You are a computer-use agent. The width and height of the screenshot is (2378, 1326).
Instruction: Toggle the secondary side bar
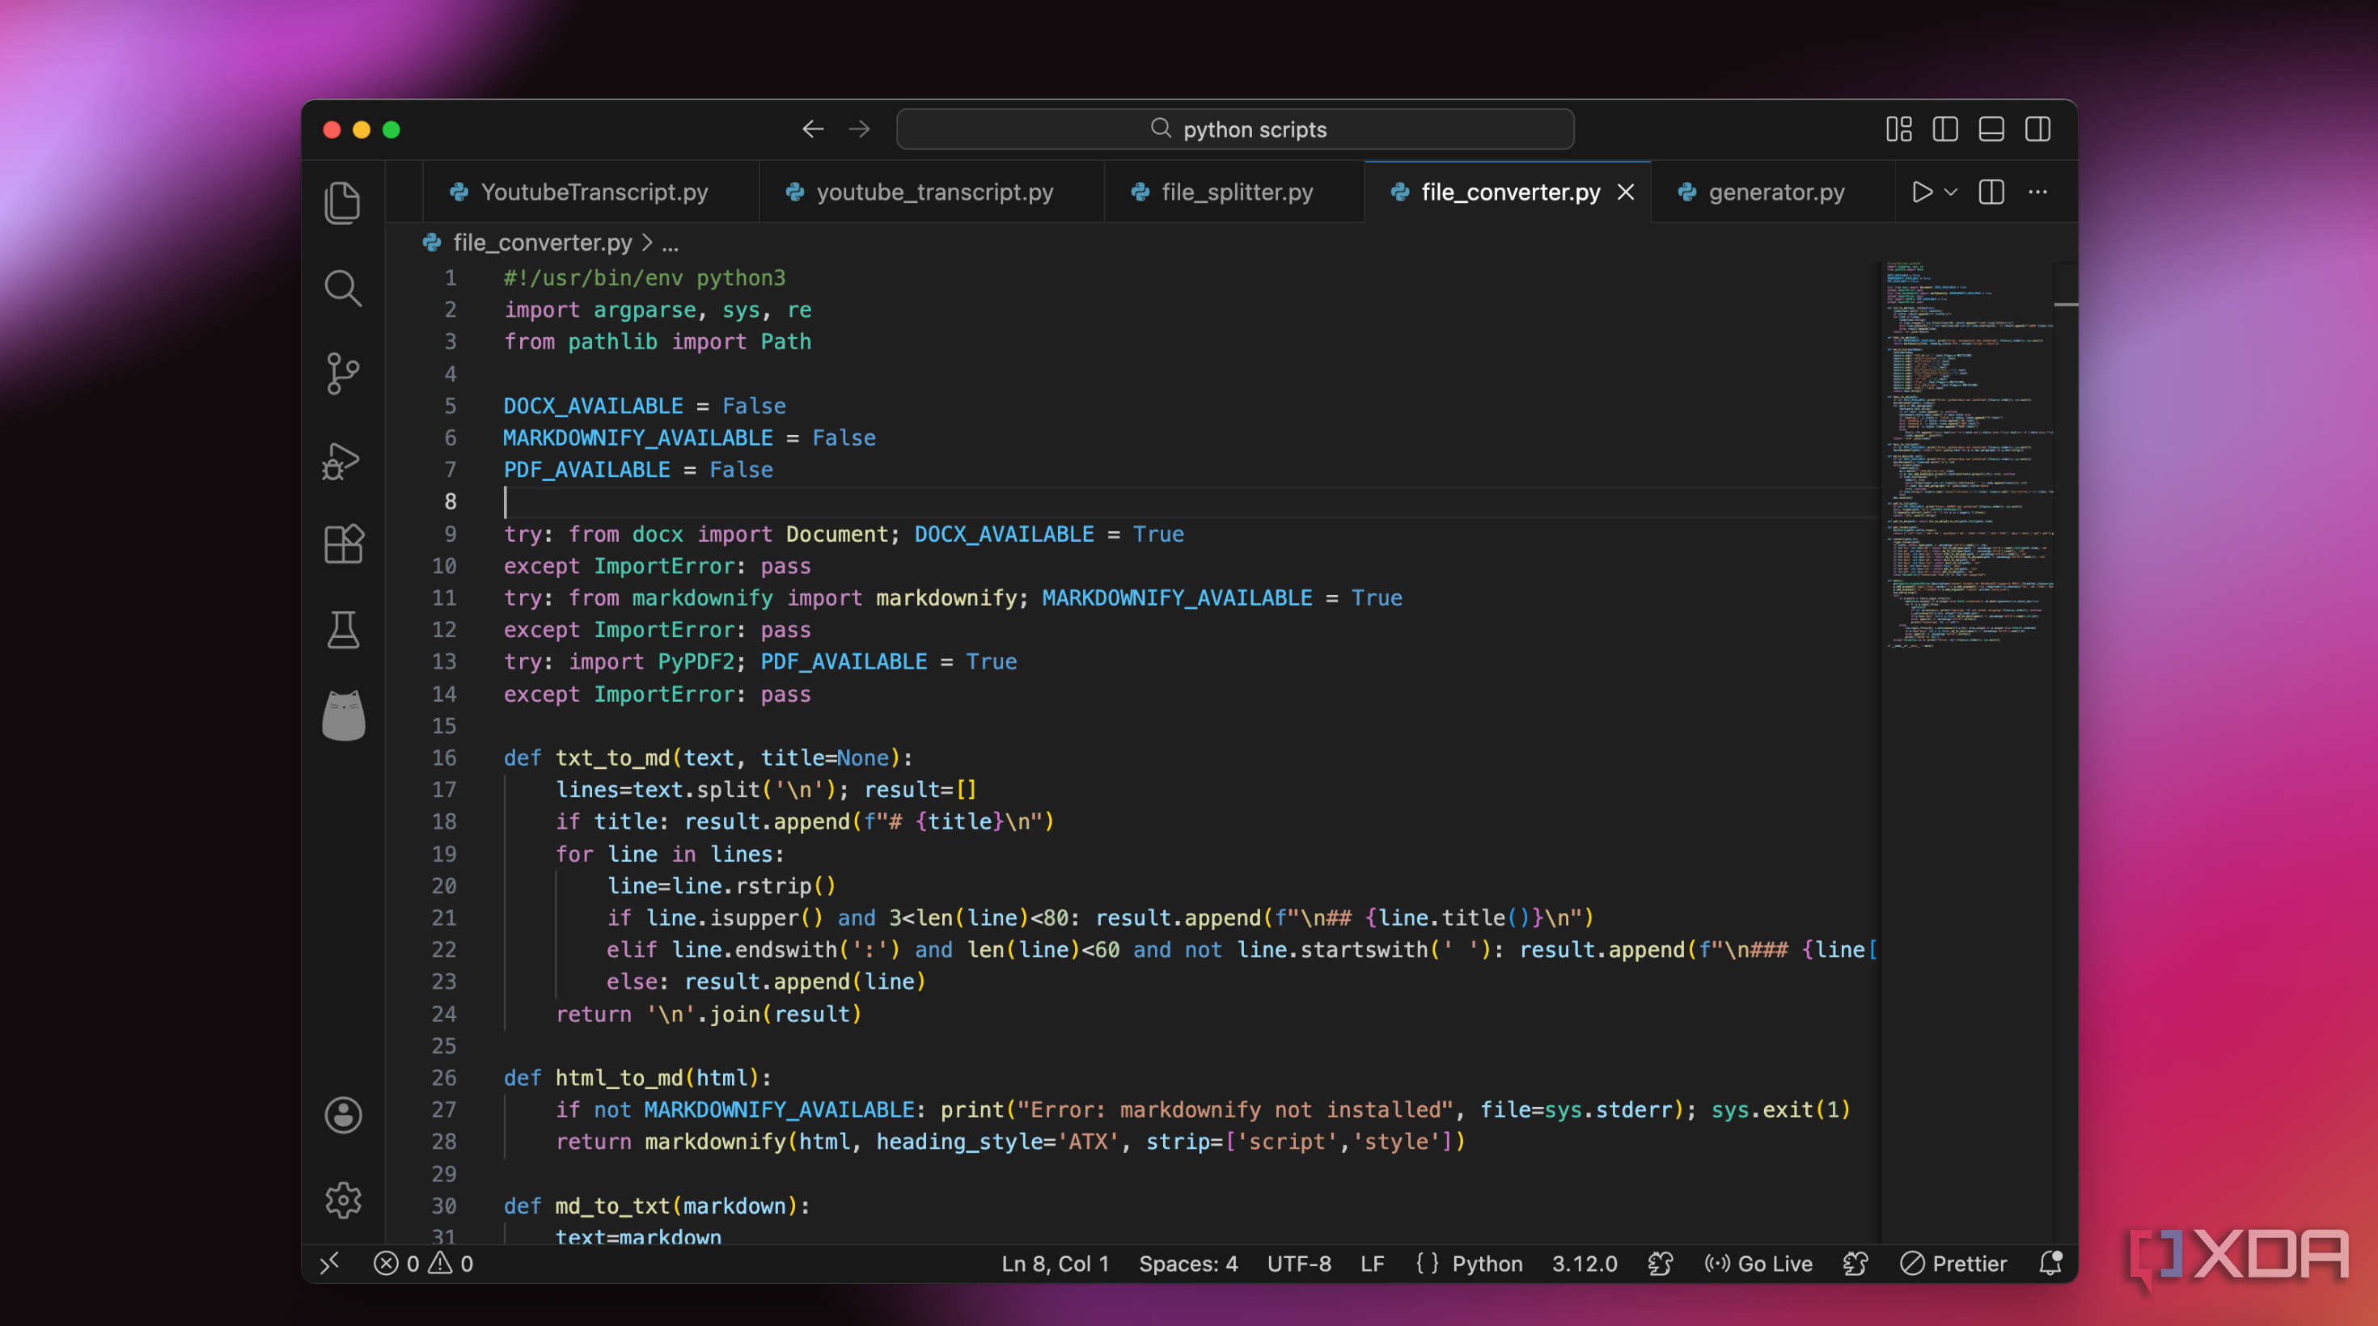pos(2037,129)
